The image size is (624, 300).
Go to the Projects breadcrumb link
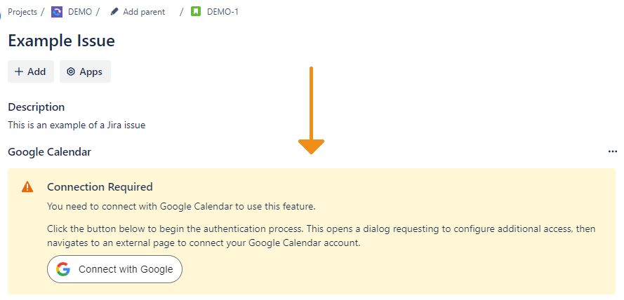22,12
